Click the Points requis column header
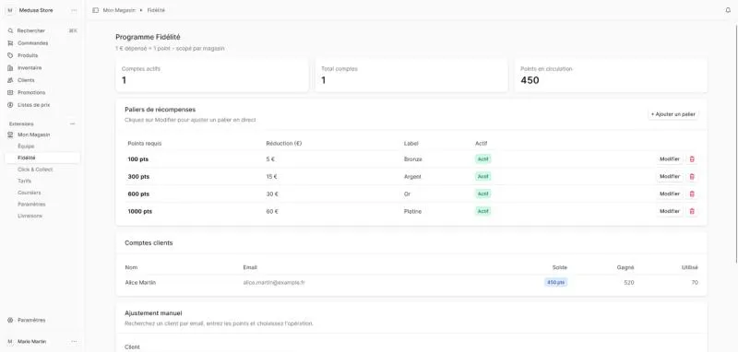 (x=145, y=144)
